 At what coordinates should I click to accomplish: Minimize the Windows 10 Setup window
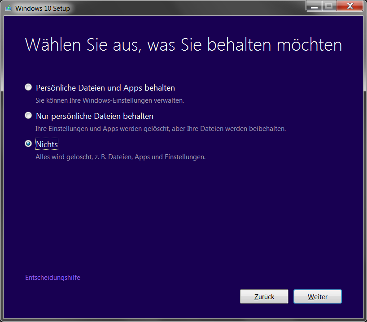[x=314, y=6]
